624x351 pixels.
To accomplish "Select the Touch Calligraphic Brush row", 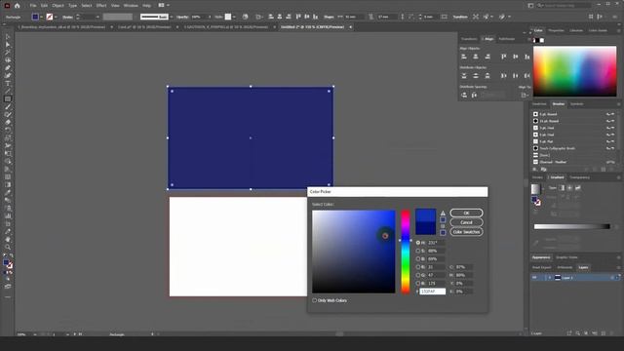I will pos(574,148).
